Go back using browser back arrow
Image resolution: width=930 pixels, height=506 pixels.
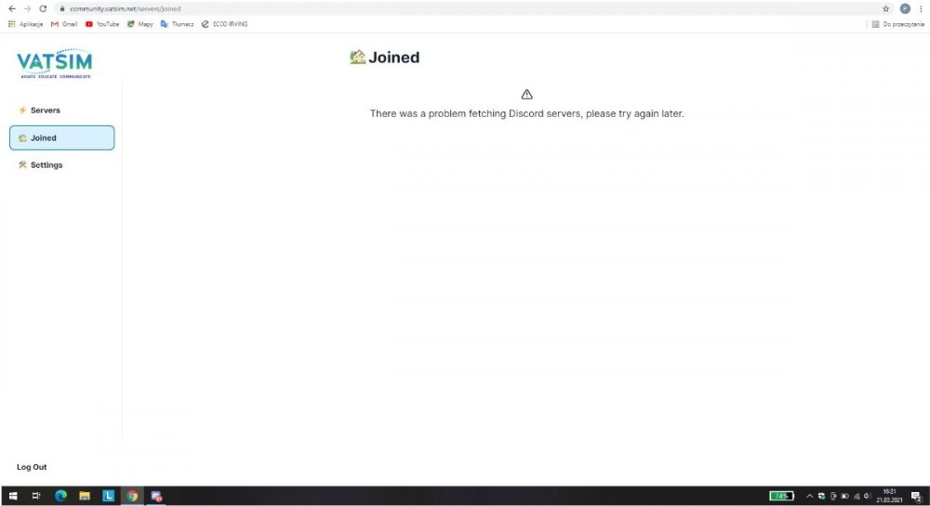pos(11,8)
